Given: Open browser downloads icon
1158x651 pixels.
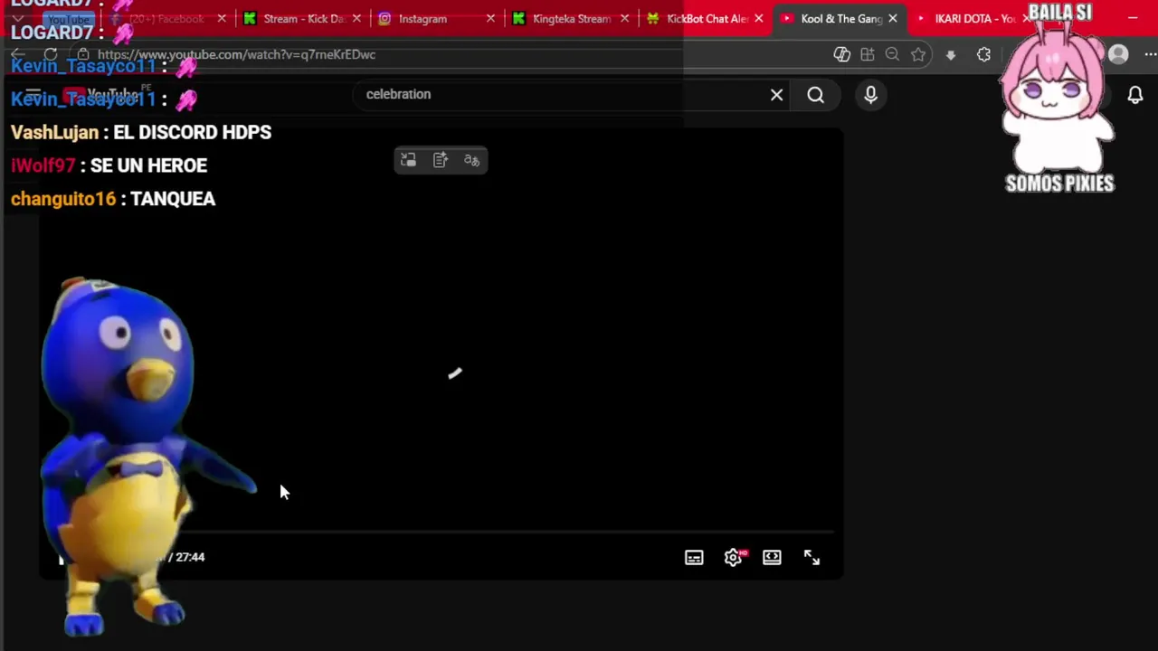Looking at the screenshot, I should tap(950, 55).
